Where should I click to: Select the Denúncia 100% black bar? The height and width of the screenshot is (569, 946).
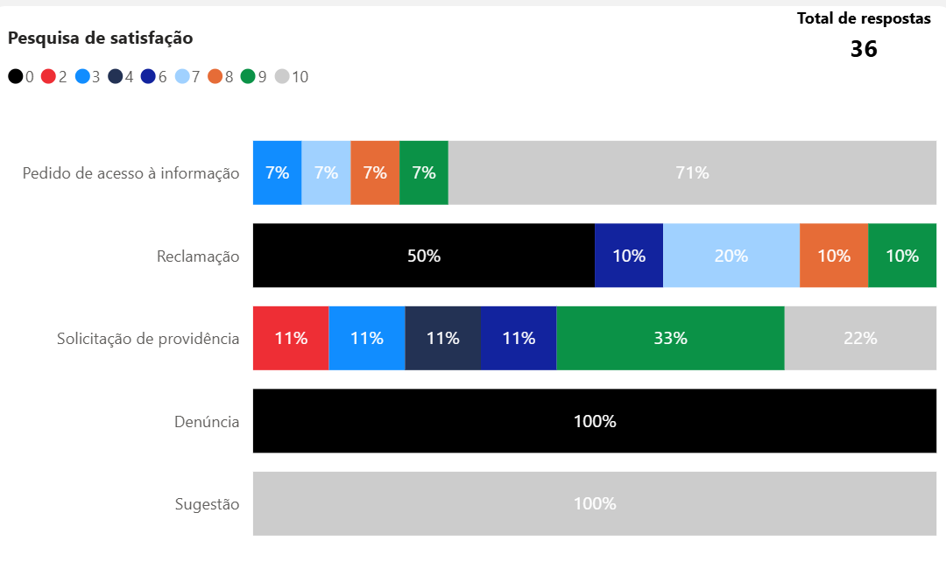point(595,421)
